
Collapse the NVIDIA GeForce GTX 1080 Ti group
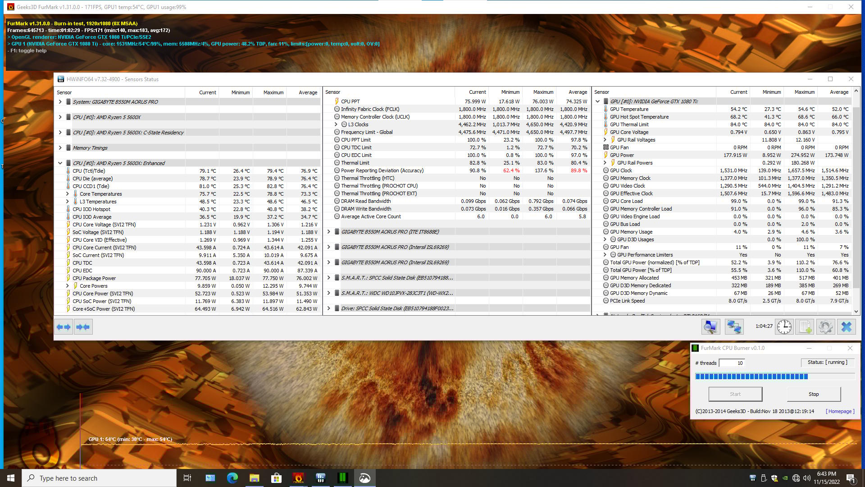598,101
